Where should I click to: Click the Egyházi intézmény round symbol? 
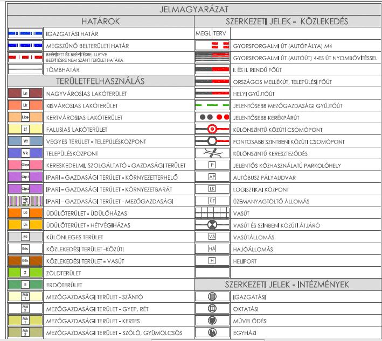click(212, 332)
